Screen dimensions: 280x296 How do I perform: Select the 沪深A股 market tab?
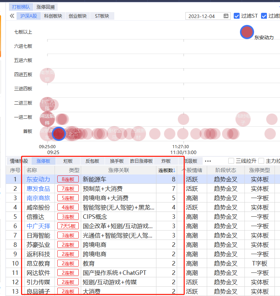pyautogui.click(x=29, y=16)
